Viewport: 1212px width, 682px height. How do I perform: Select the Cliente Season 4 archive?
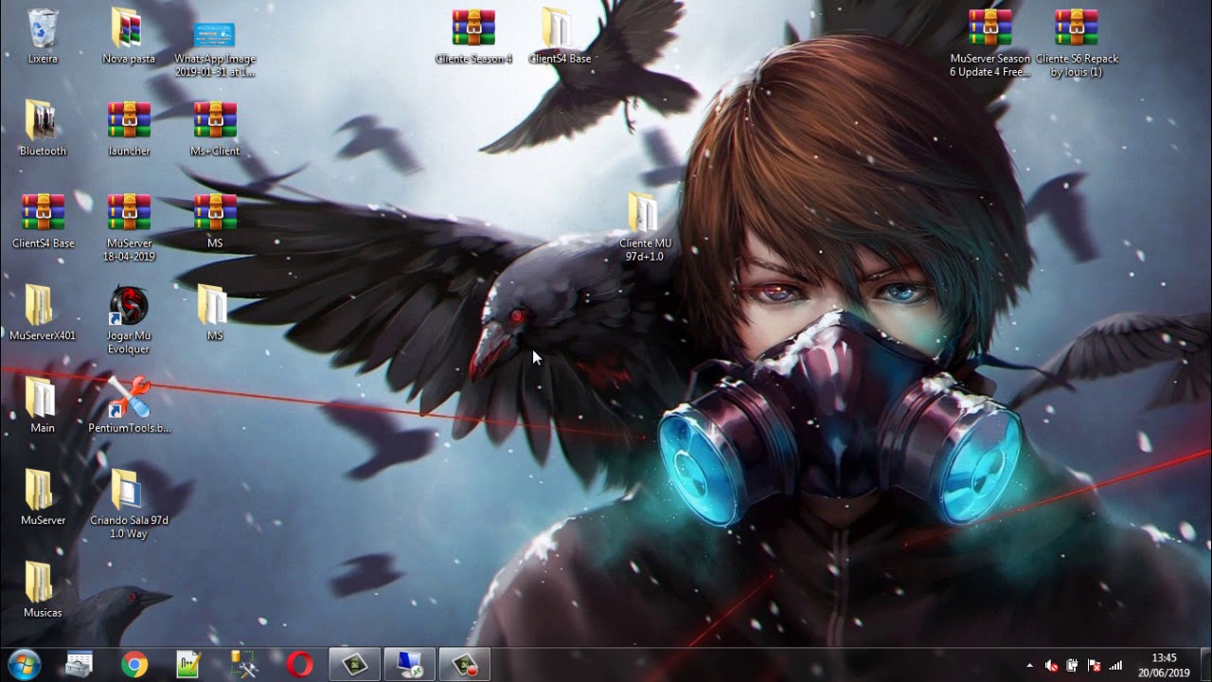473,36
